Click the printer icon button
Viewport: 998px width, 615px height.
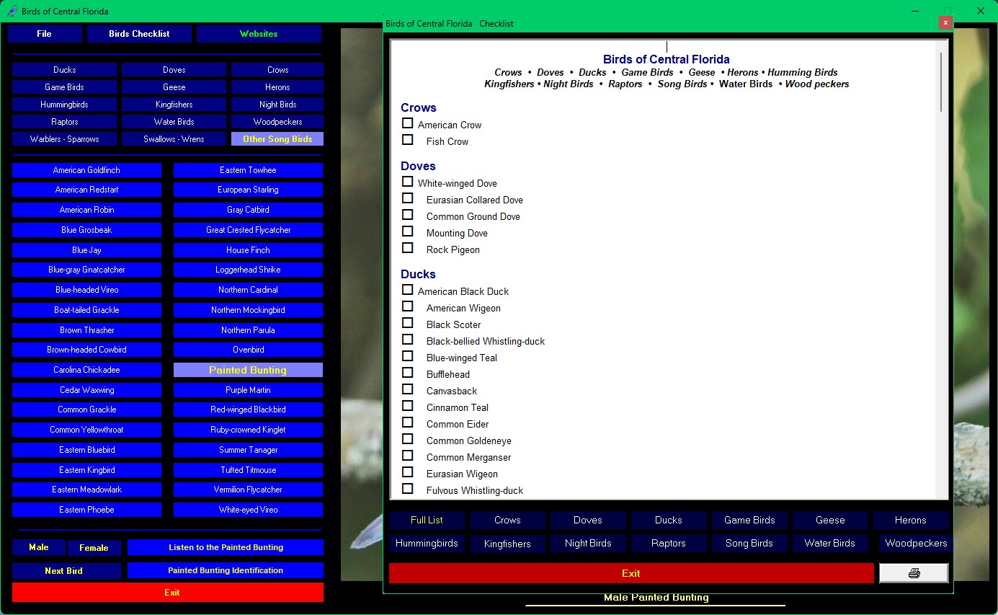914,573
